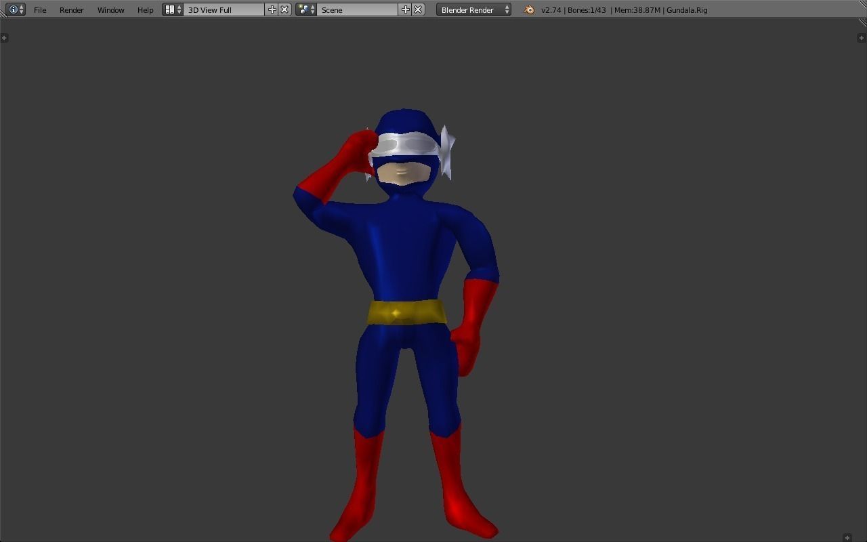Open the scene browser icon
The image size is (867, 542).
(x=306, y=9)
